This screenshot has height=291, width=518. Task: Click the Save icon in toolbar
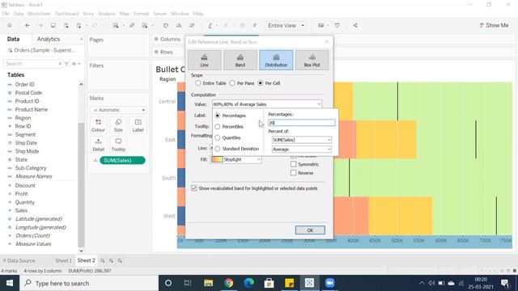click(x=53, y=25)
